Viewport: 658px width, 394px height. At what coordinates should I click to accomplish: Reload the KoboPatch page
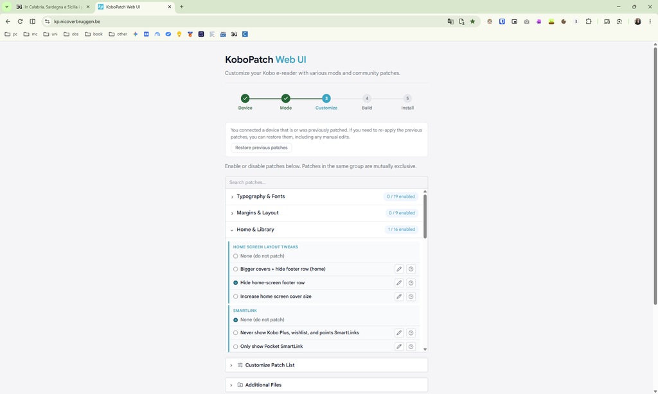tap(20, 21)
